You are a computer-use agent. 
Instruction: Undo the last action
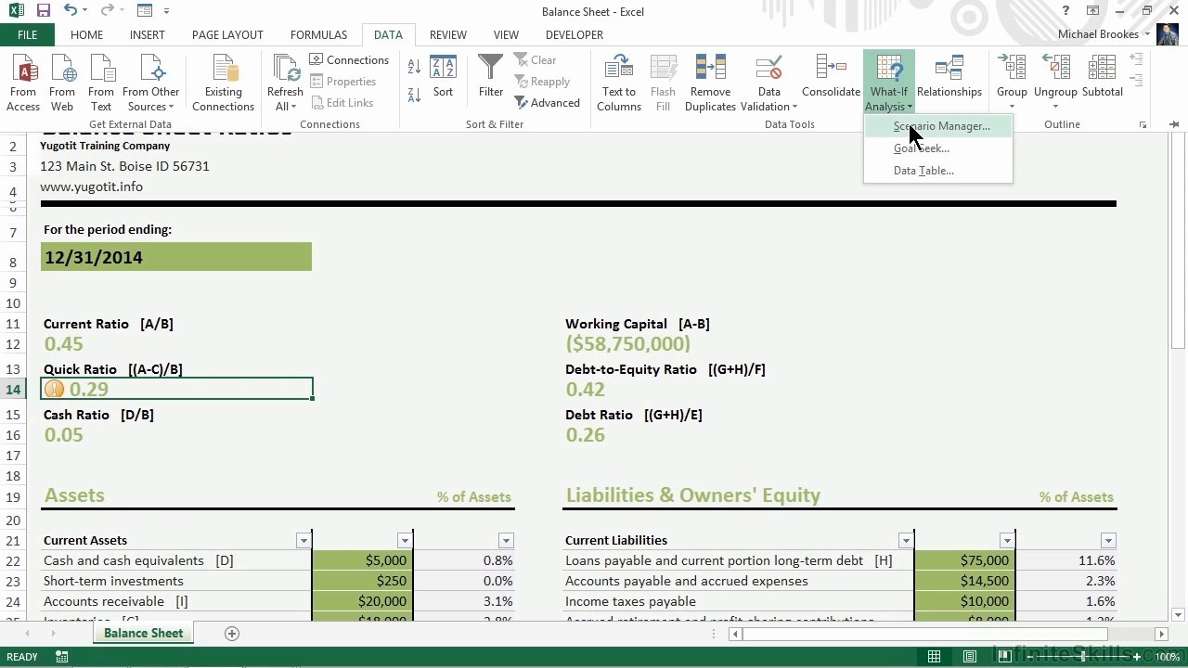(x=71, y=11)
